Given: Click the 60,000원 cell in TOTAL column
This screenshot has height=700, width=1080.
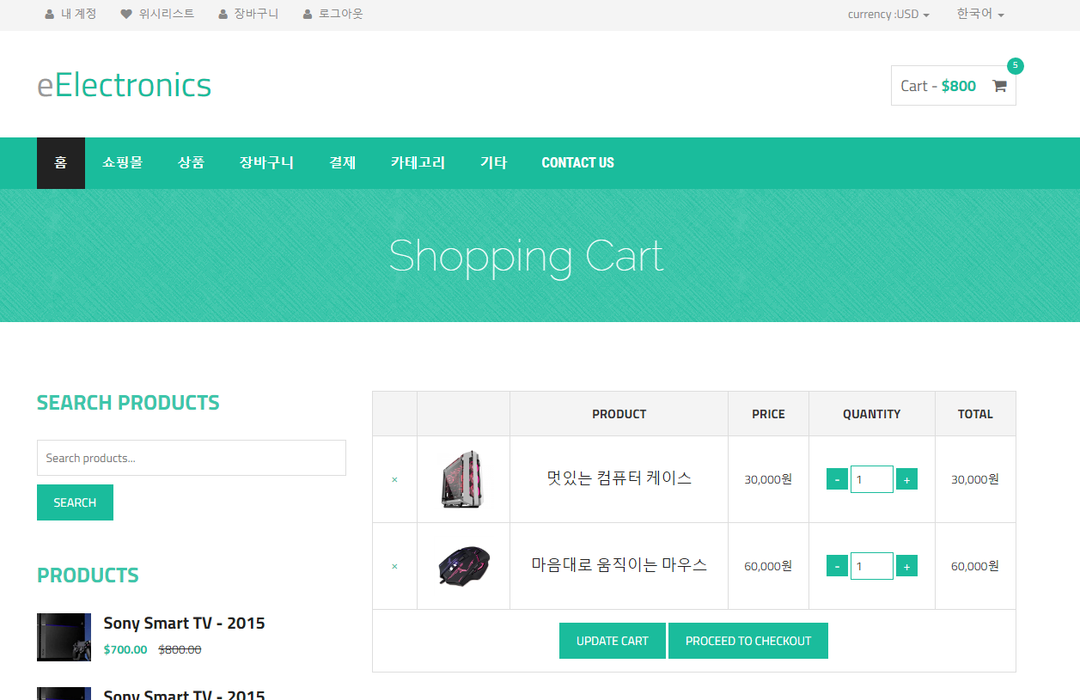Looking at the screenshot, I should (x=975, y=566).
